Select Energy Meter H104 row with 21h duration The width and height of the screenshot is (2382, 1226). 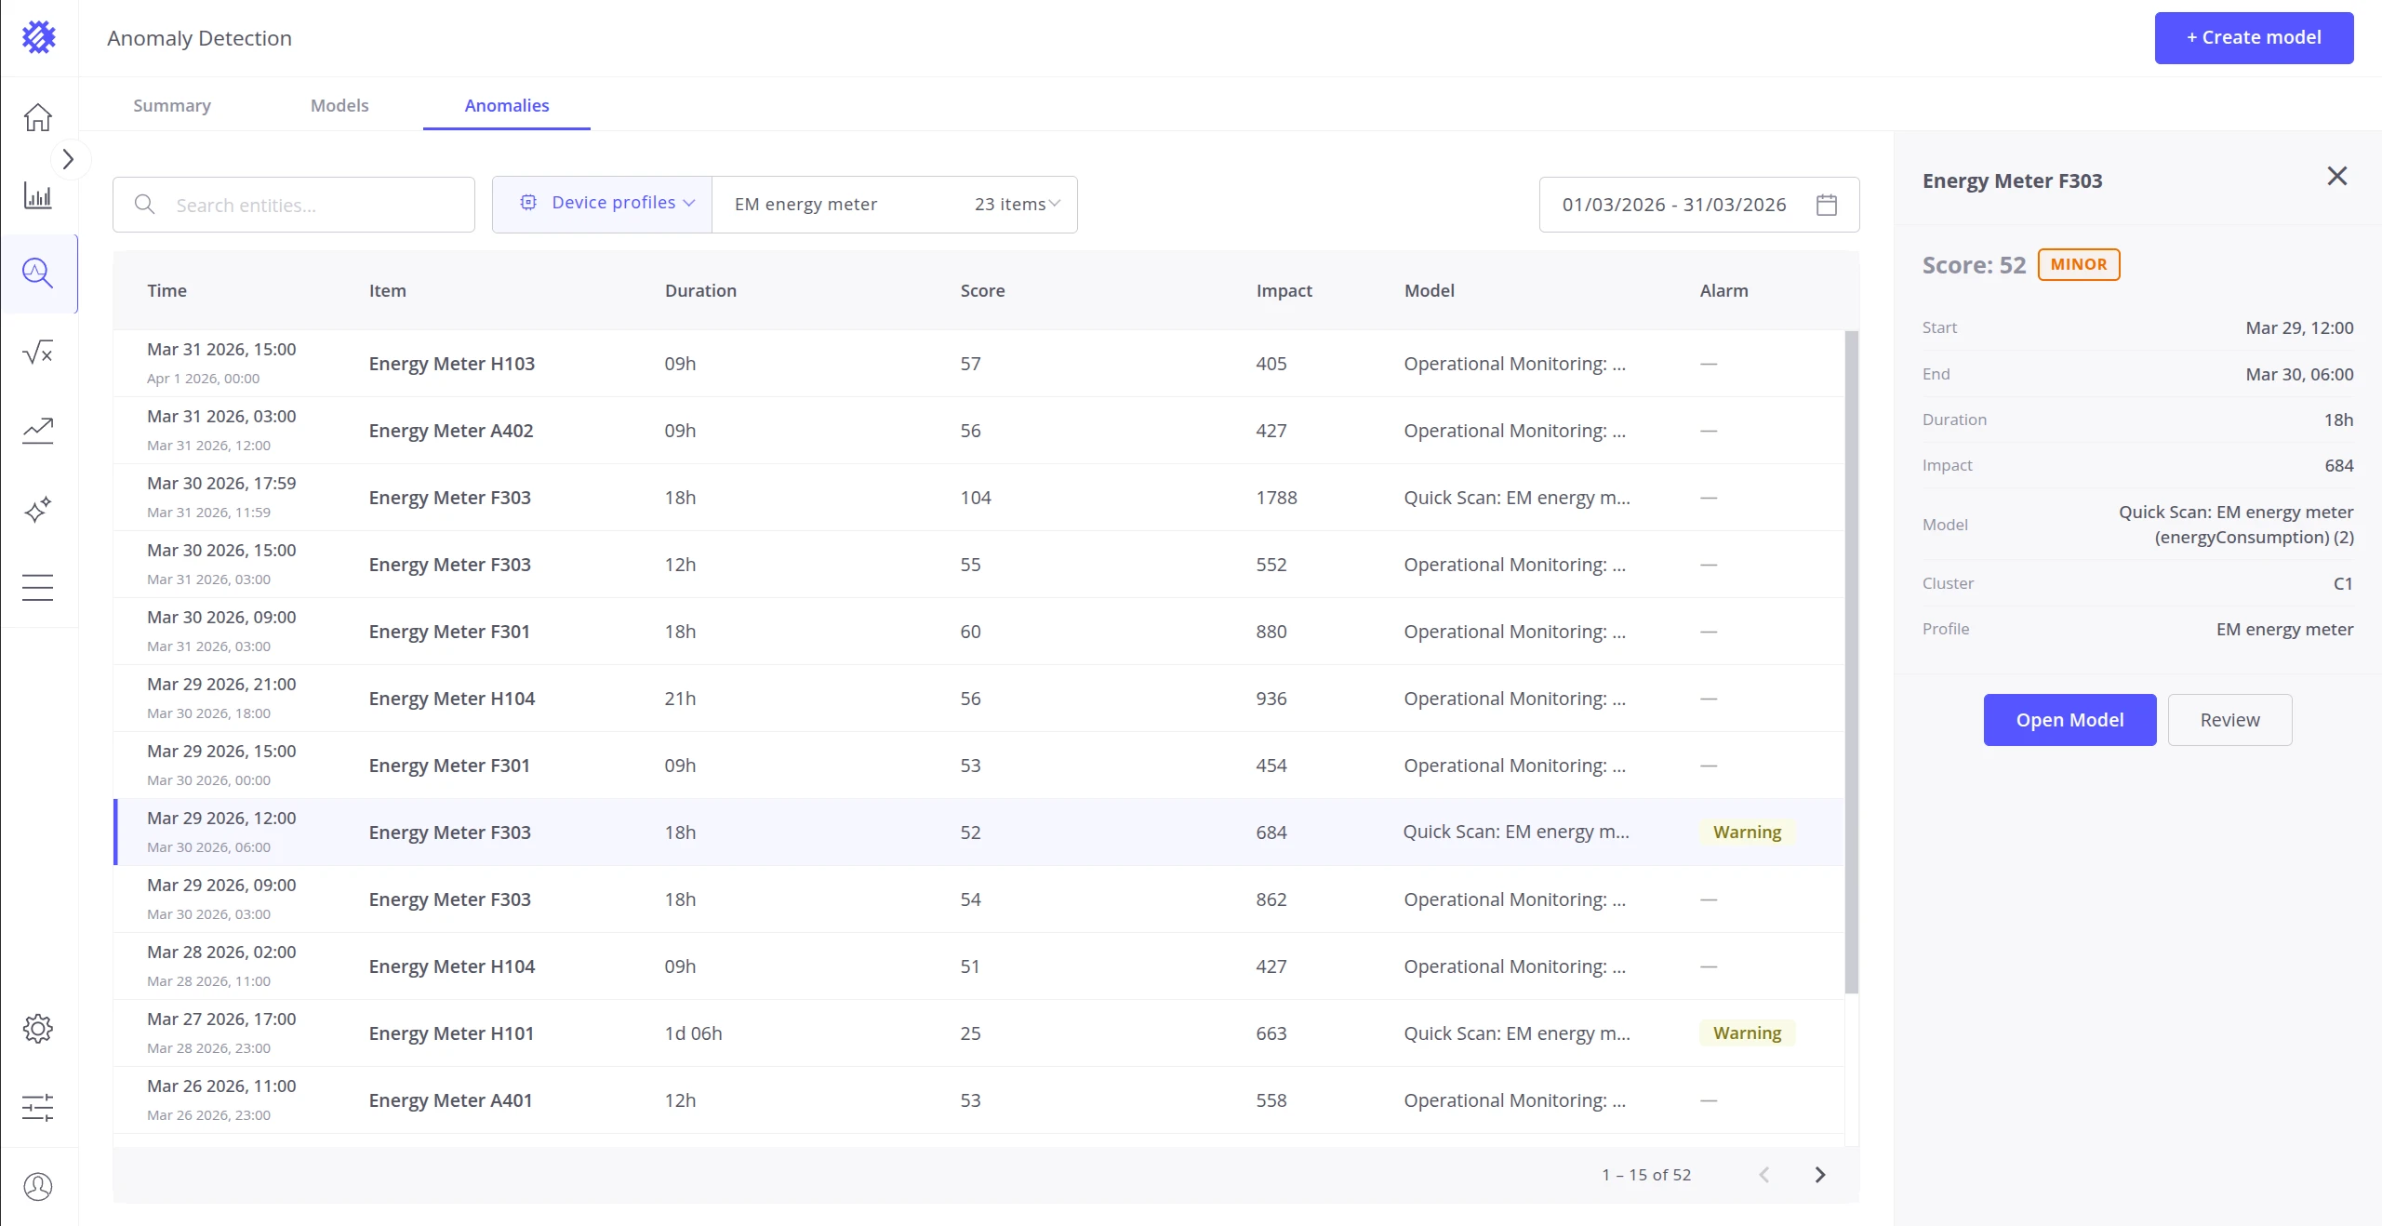(978, 699)
